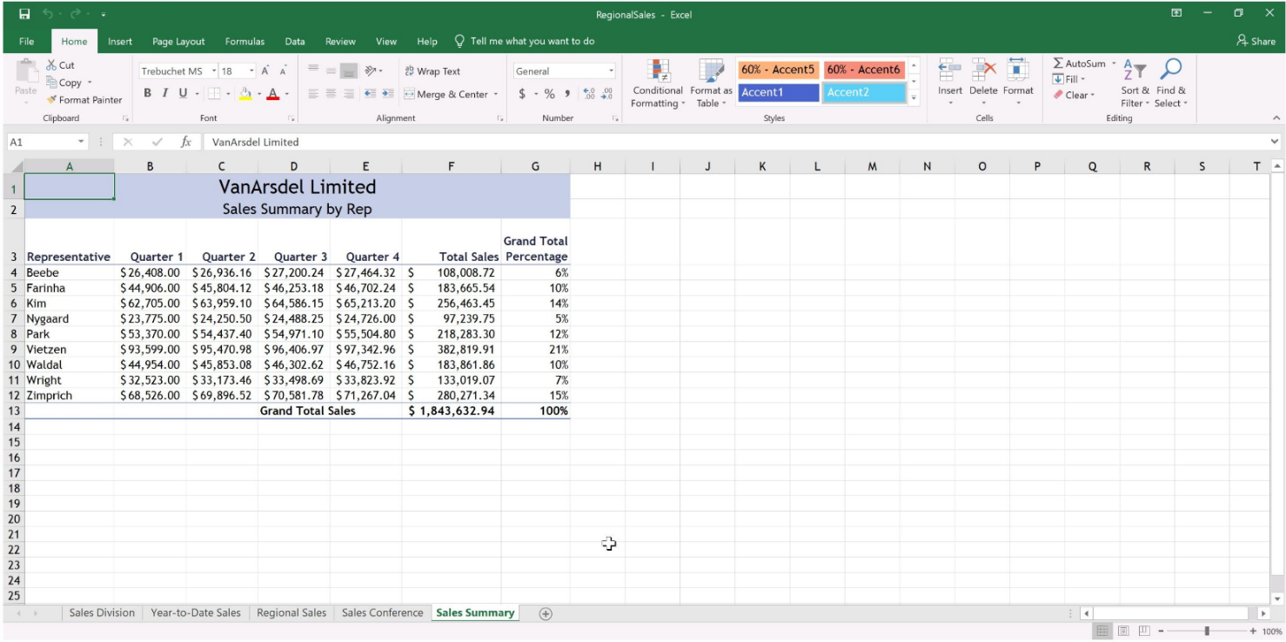Zoom in using the status bar plus

(1253, 632)
